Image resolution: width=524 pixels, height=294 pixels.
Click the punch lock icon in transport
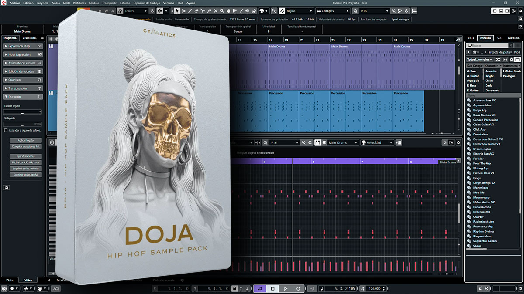[234, 288]
